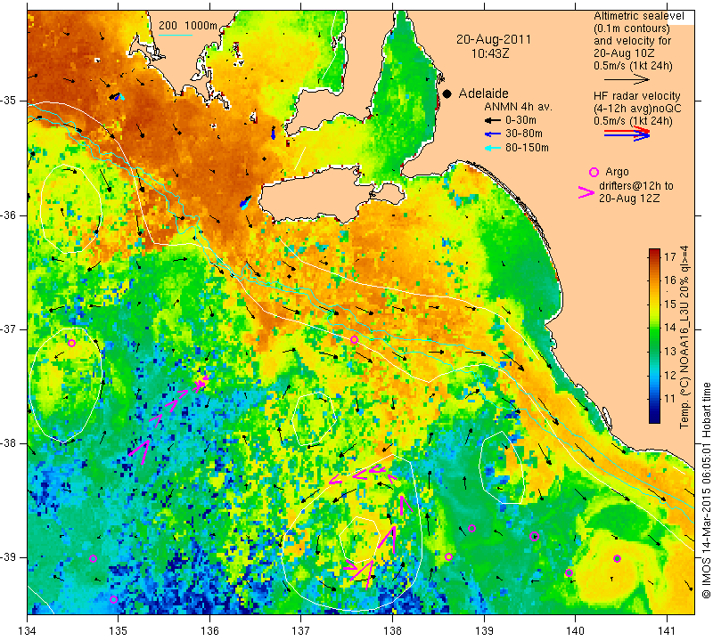The image size is (713, 641).
Task: Click colorbar tick label 13
Action: point(670,352)
